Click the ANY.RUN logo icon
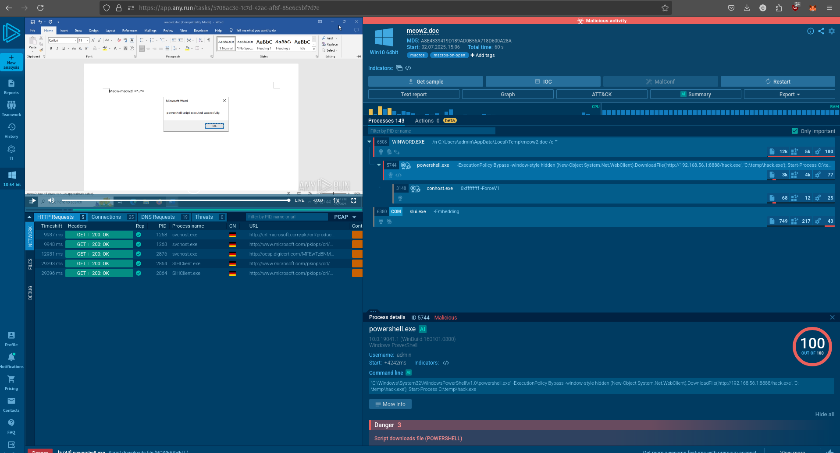This screenshot has height=453, width=840. coord(11,33)
